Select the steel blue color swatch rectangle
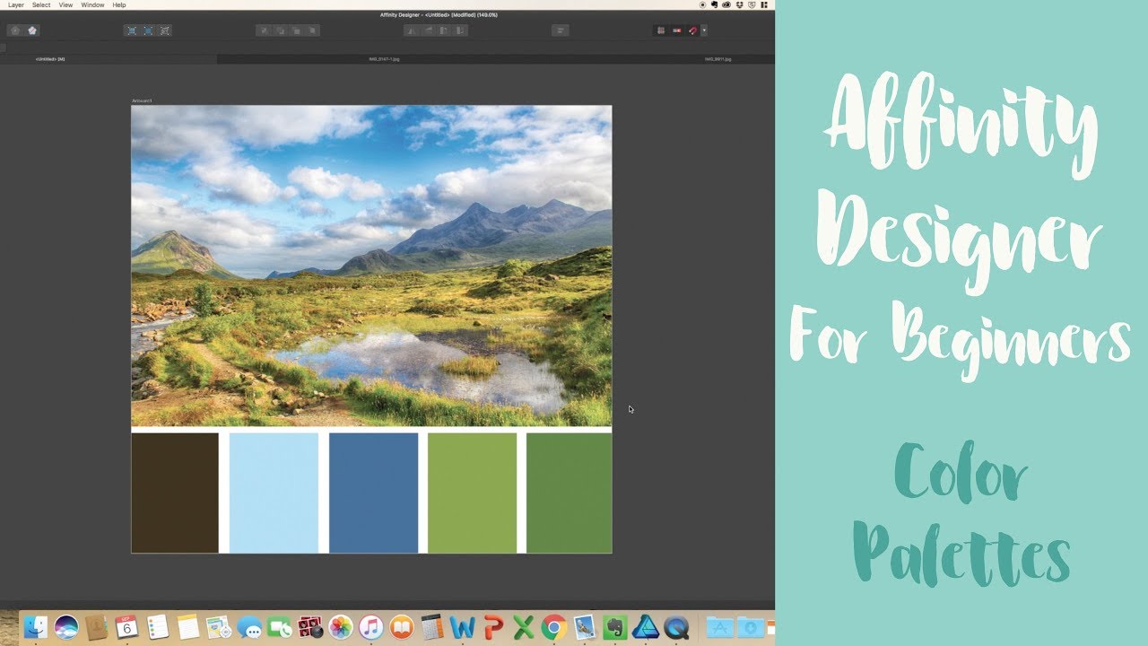This screenshot has height=646, width=1148. [373, 493]
